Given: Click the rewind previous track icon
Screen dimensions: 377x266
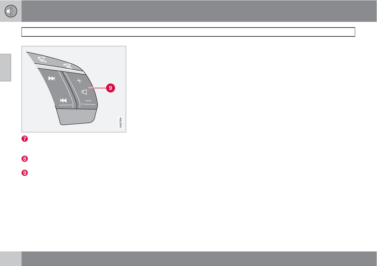Looking at the screenshot, I should coord(63,100).
